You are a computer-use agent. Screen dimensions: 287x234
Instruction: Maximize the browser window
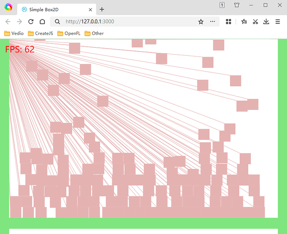265,5
